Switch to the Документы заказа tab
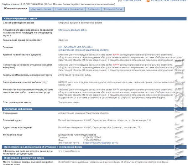Image resolution: width=188 pixels, height=165 pixels. tap(41, 9)
